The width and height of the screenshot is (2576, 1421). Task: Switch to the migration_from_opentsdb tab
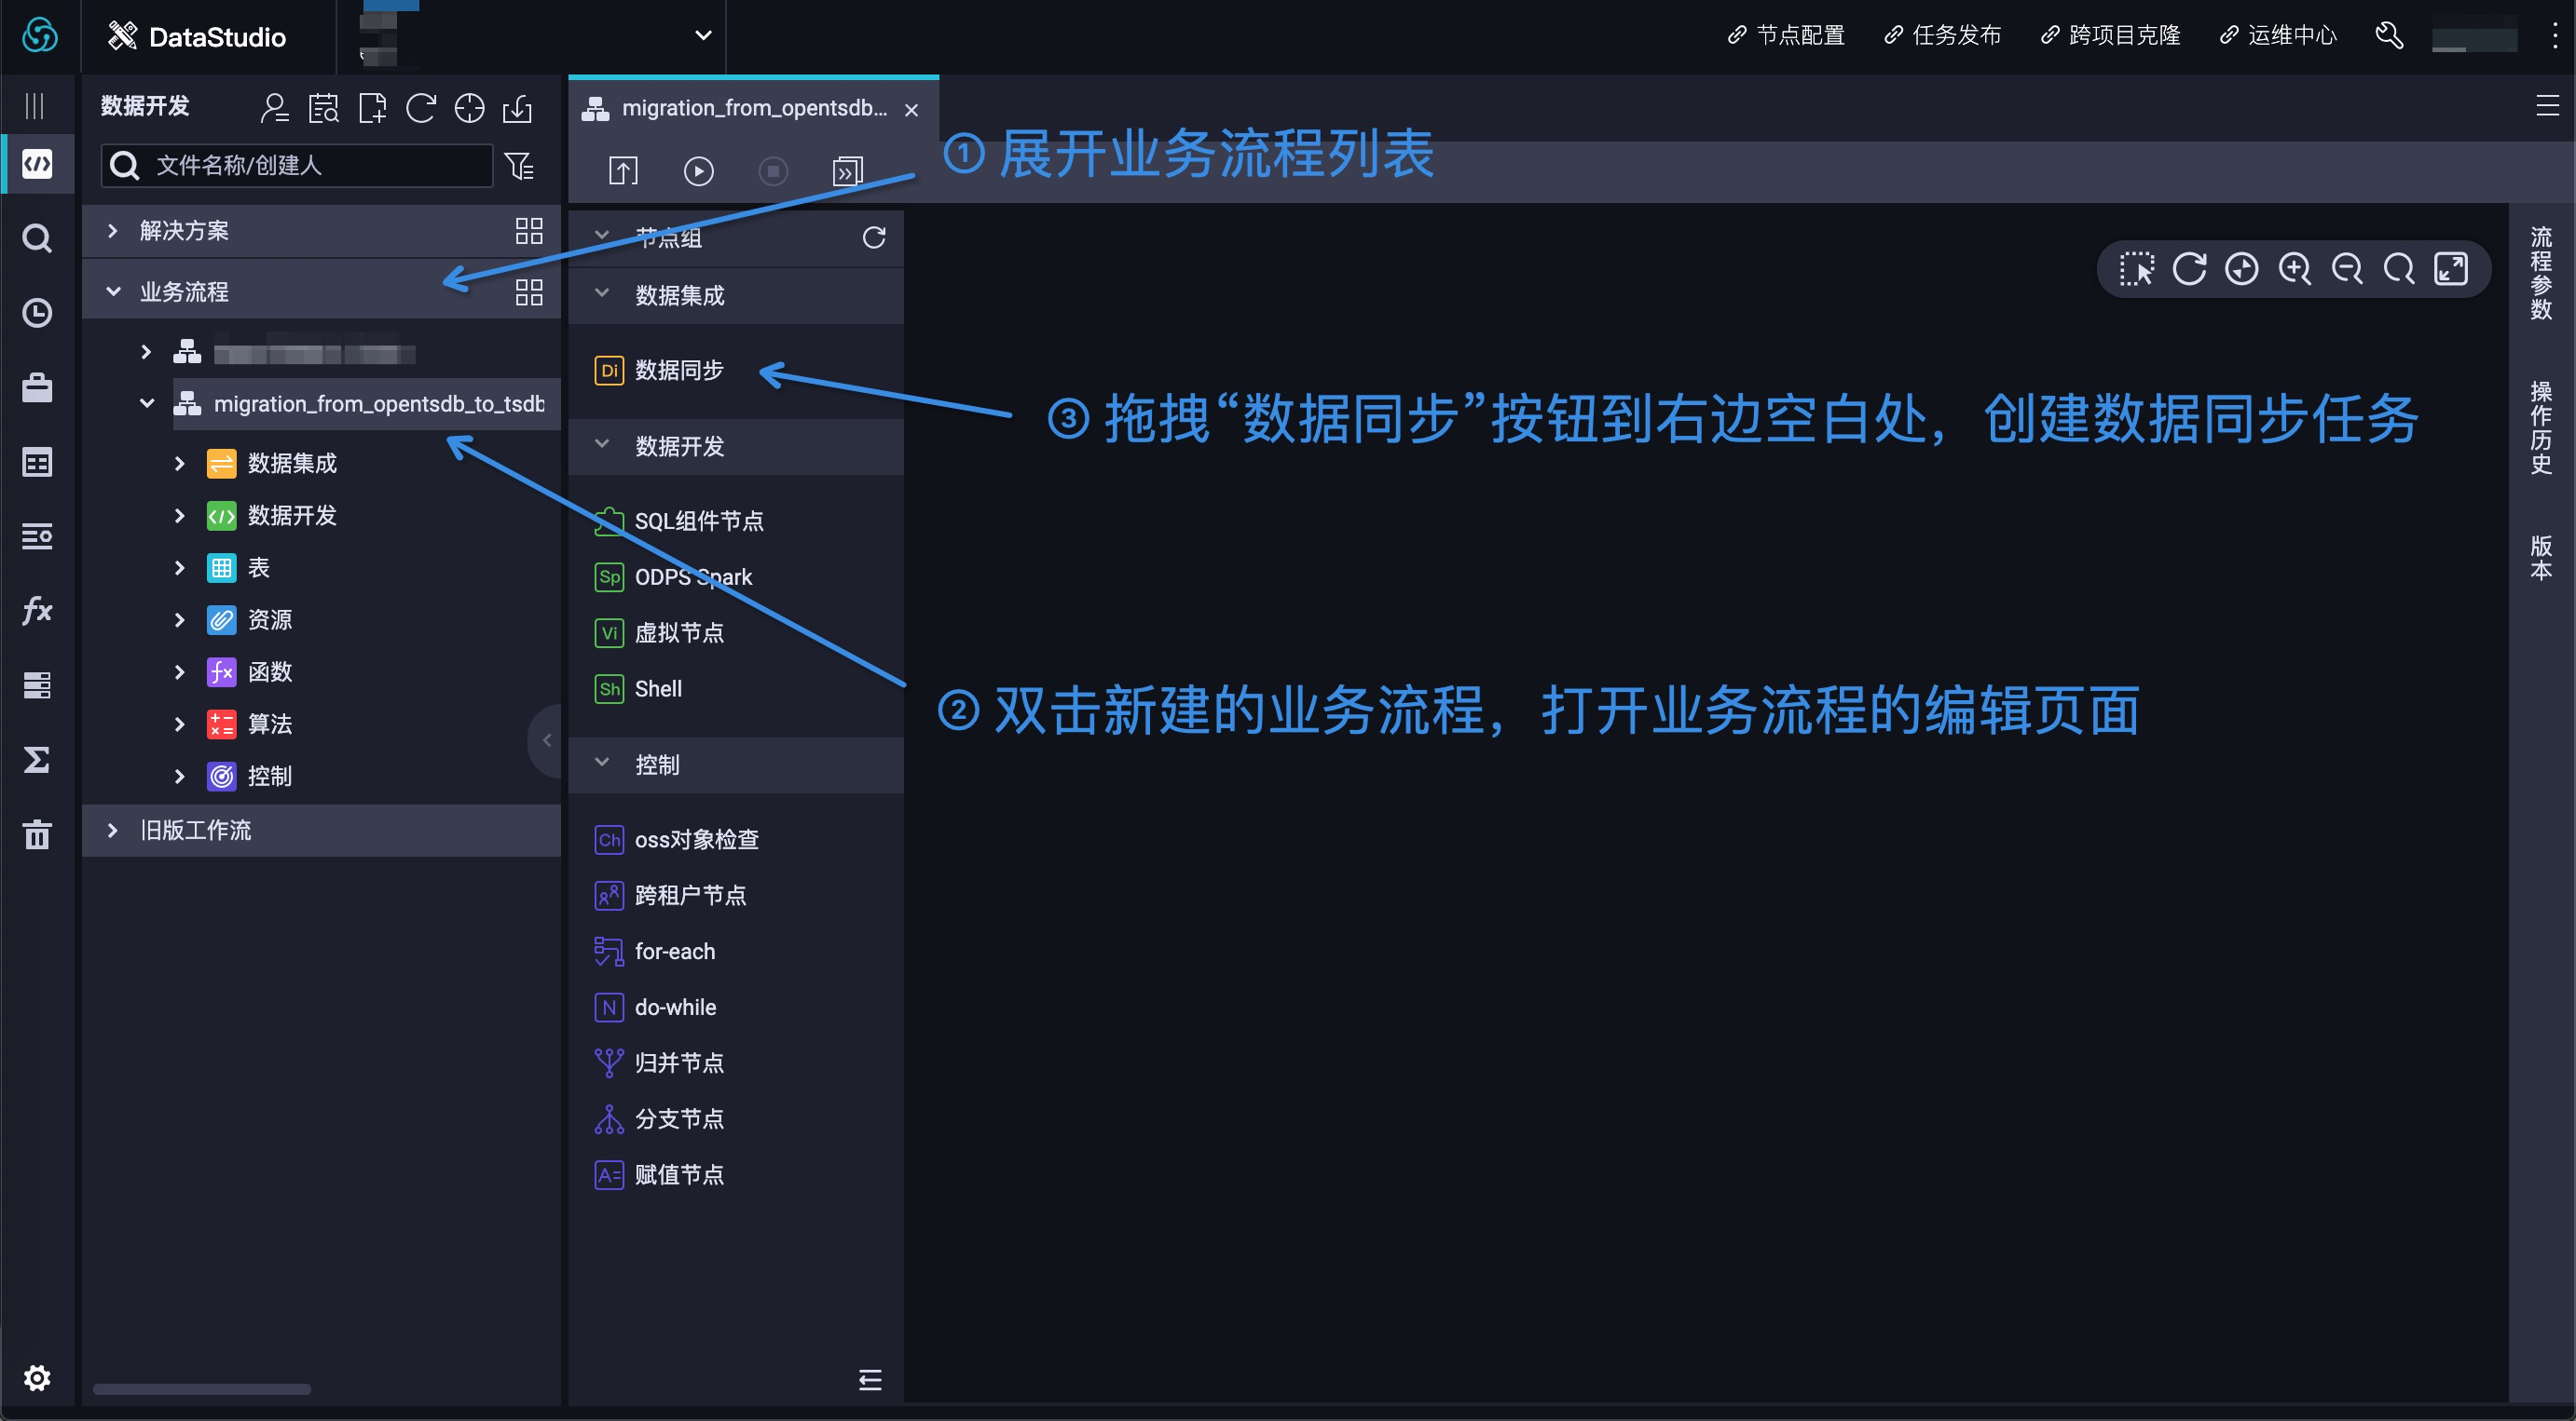[x=754, y=109]
